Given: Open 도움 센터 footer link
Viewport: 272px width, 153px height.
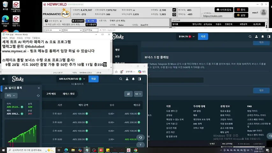Looking at the screenshot, I should [x=172, y=111].
